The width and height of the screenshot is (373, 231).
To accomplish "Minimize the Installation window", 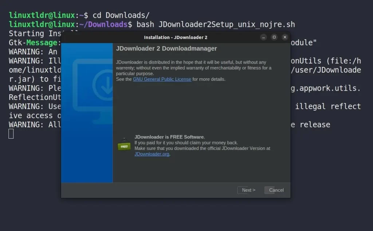I will point(263,37).
